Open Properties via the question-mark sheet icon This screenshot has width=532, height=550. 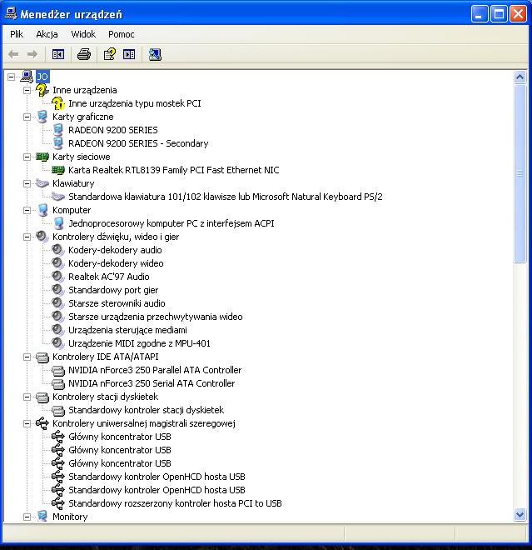(x=110, y=54)
